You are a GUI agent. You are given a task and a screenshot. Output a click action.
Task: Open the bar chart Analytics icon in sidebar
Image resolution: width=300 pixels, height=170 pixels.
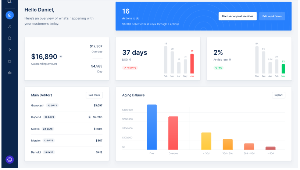tap(10, 73)
